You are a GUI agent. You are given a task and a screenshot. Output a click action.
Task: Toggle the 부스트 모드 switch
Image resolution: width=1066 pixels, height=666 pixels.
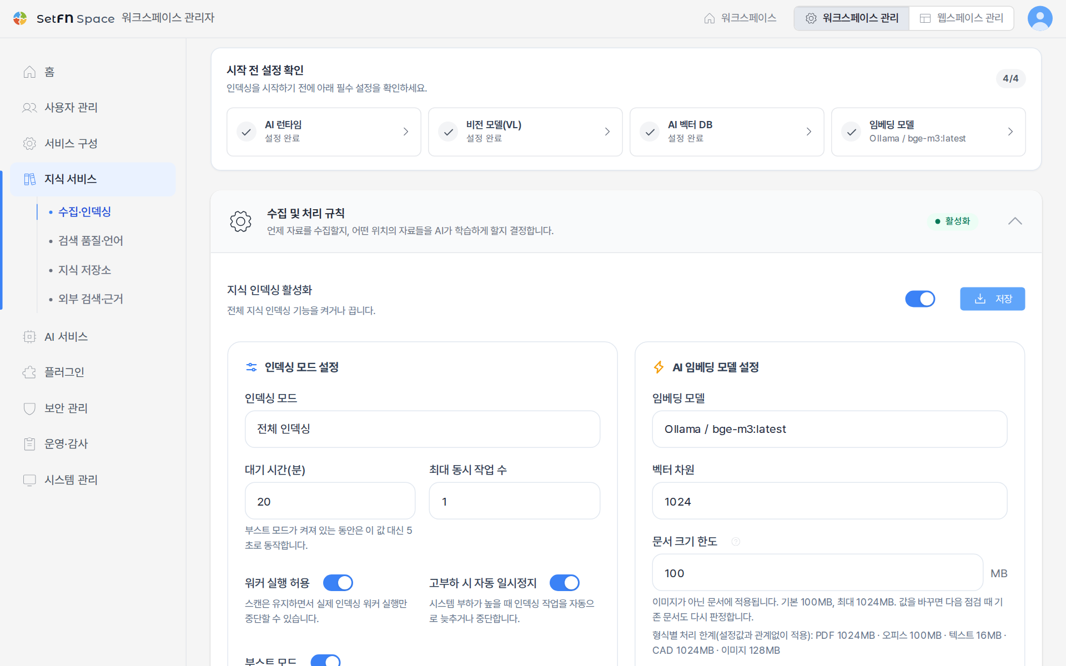click(325, 660)
